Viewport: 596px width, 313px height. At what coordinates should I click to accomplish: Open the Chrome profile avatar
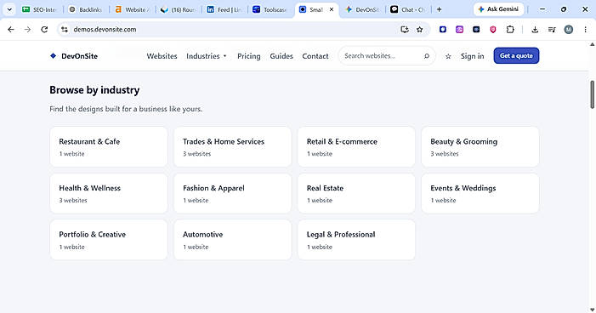(569, 29)
